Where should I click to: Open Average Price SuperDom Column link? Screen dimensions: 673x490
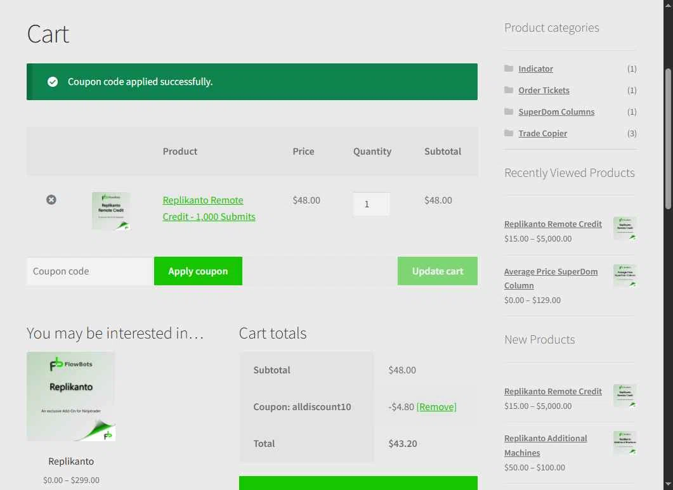(551, 278)
